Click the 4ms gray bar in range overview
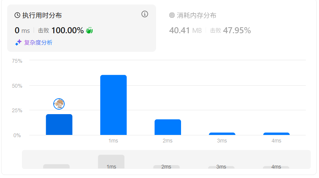 pyautogui.click(x=276, y=167)
